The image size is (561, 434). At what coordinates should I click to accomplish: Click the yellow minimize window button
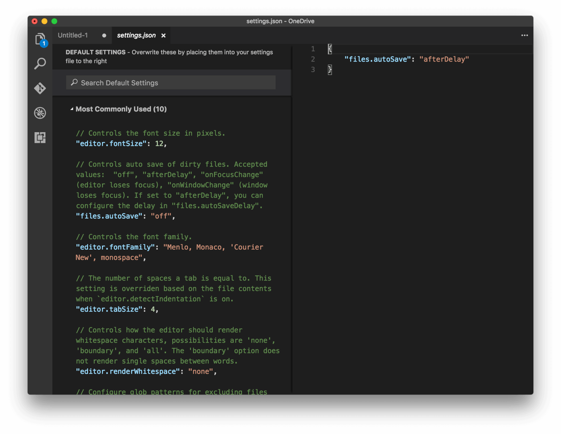(x=44, y=21)
